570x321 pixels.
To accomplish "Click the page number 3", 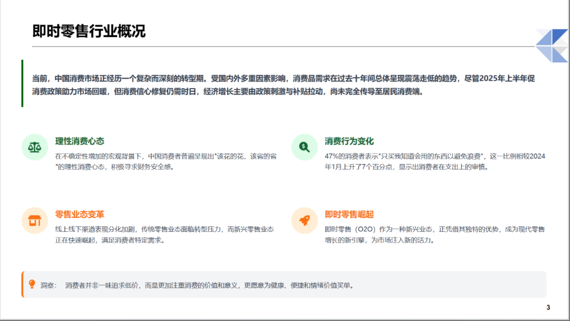I will [548, 308].
